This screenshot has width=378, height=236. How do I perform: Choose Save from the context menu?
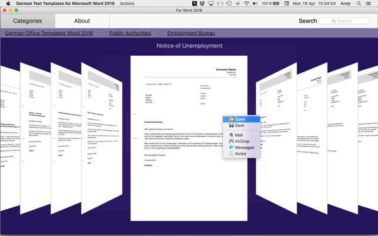(241, 126)
